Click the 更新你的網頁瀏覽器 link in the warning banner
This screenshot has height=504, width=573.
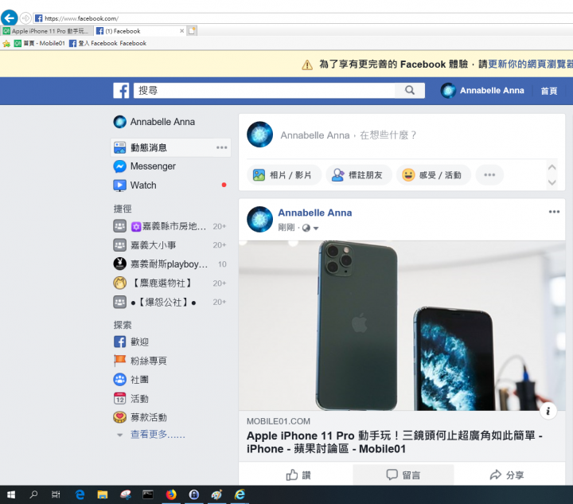coord(531,64)
